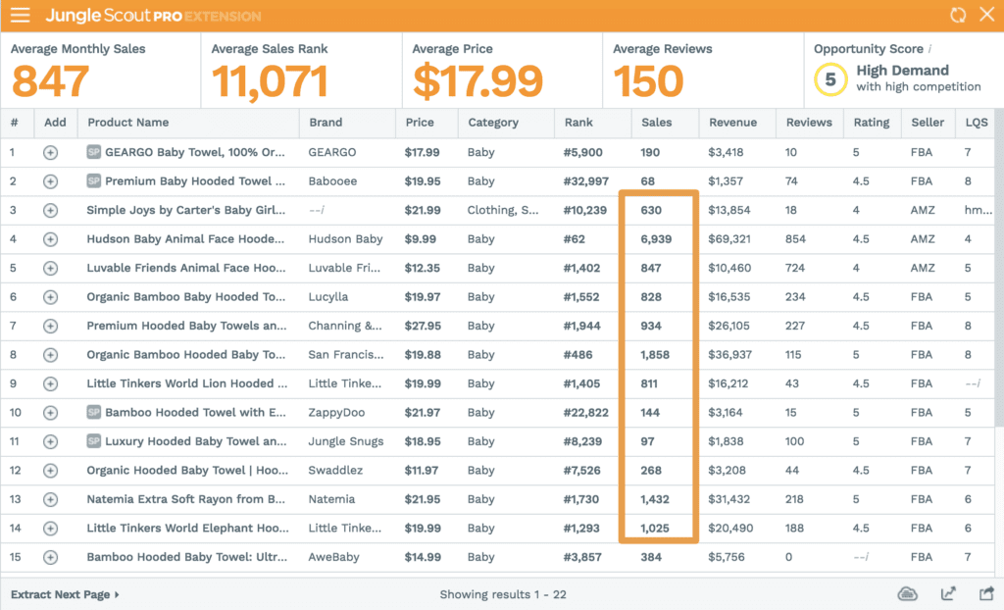Click the export share icon
The width and height of the screenshot is (1004, 610).
click(986, 594)
